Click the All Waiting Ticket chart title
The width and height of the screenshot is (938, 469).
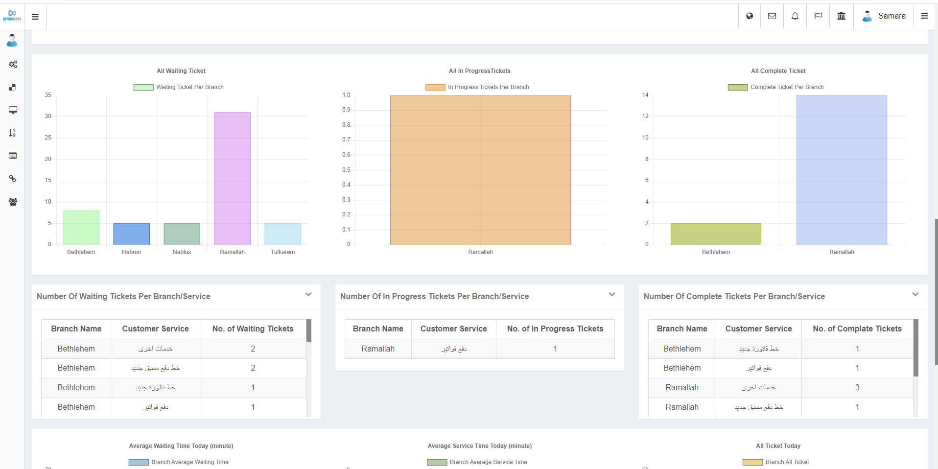(181, 71)
